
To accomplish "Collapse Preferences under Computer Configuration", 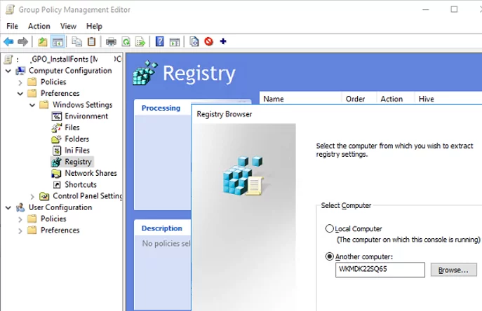I will point(20,94).
